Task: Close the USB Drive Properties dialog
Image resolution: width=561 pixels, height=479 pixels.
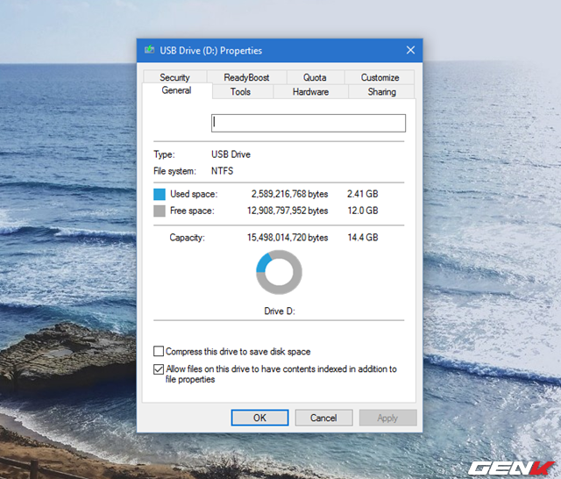Action: click(x=410, y=50)
